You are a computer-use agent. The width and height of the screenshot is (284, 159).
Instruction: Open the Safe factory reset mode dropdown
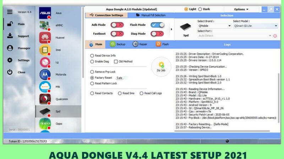tap(122, 78)
